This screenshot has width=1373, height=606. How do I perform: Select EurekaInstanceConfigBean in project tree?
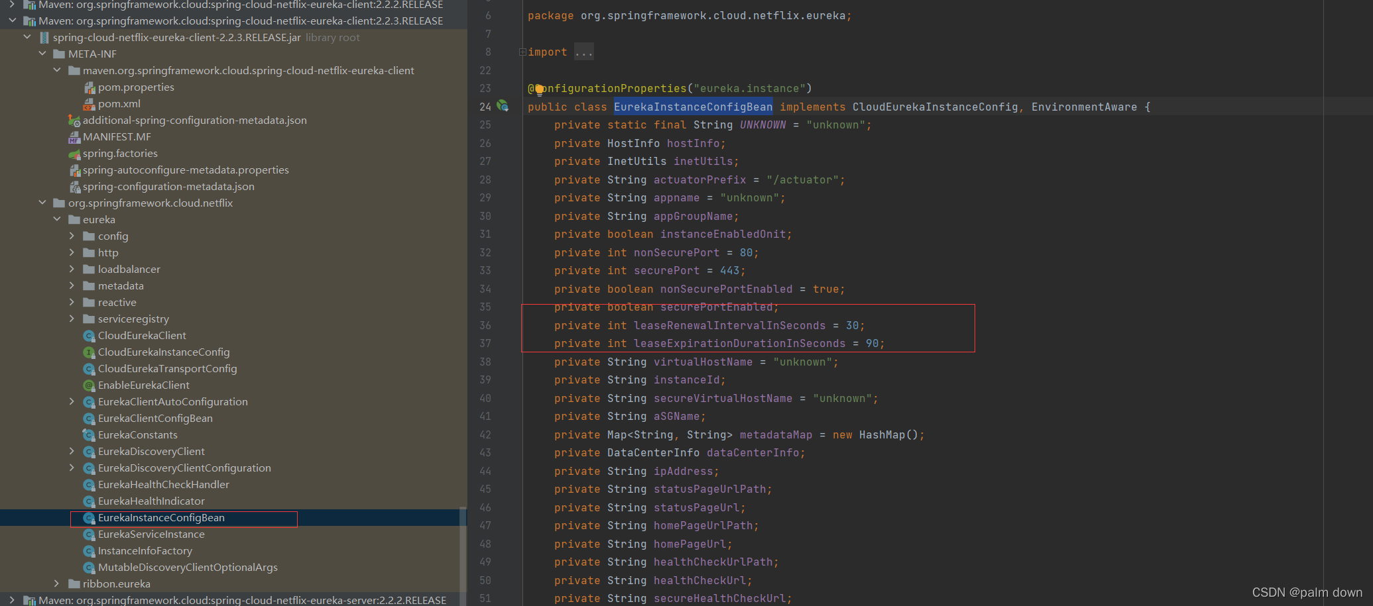[161, 518]
